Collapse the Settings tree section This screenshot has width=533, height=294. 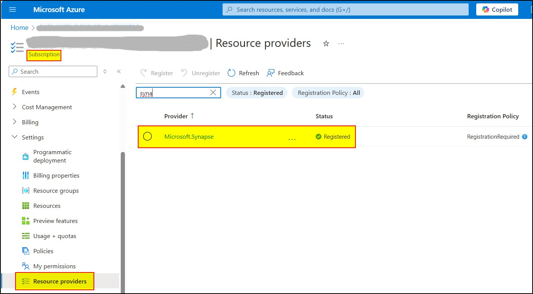14,137
